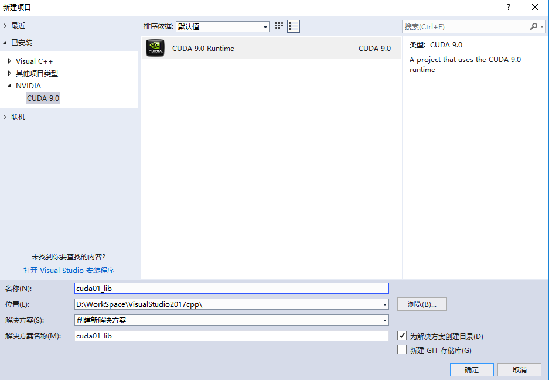Collapse the NVIDIA tree node

point(9,85)
